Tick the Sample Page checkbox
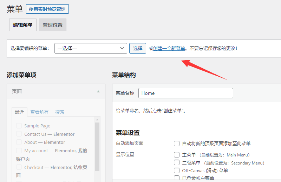The height and width of the screenshot is (182, 281). (x=19, y=126)
